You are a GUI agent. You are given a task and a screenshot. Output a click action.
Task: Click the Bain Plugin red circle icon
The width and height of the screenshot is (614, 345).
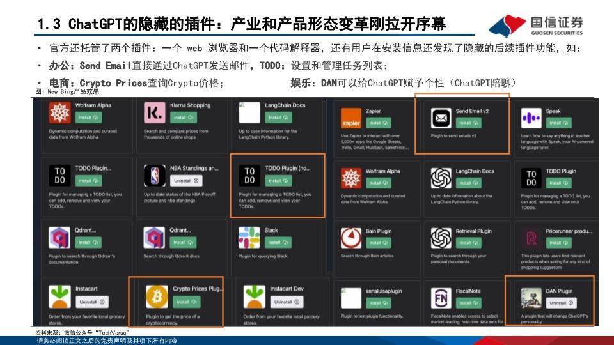point(351,238)
